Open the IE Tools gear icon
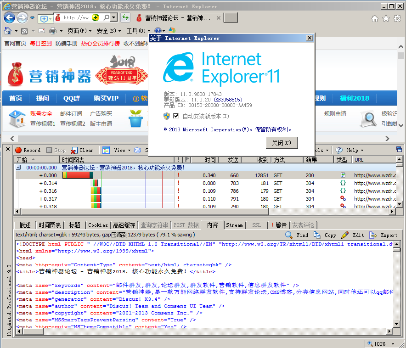 tap(397, 18)
